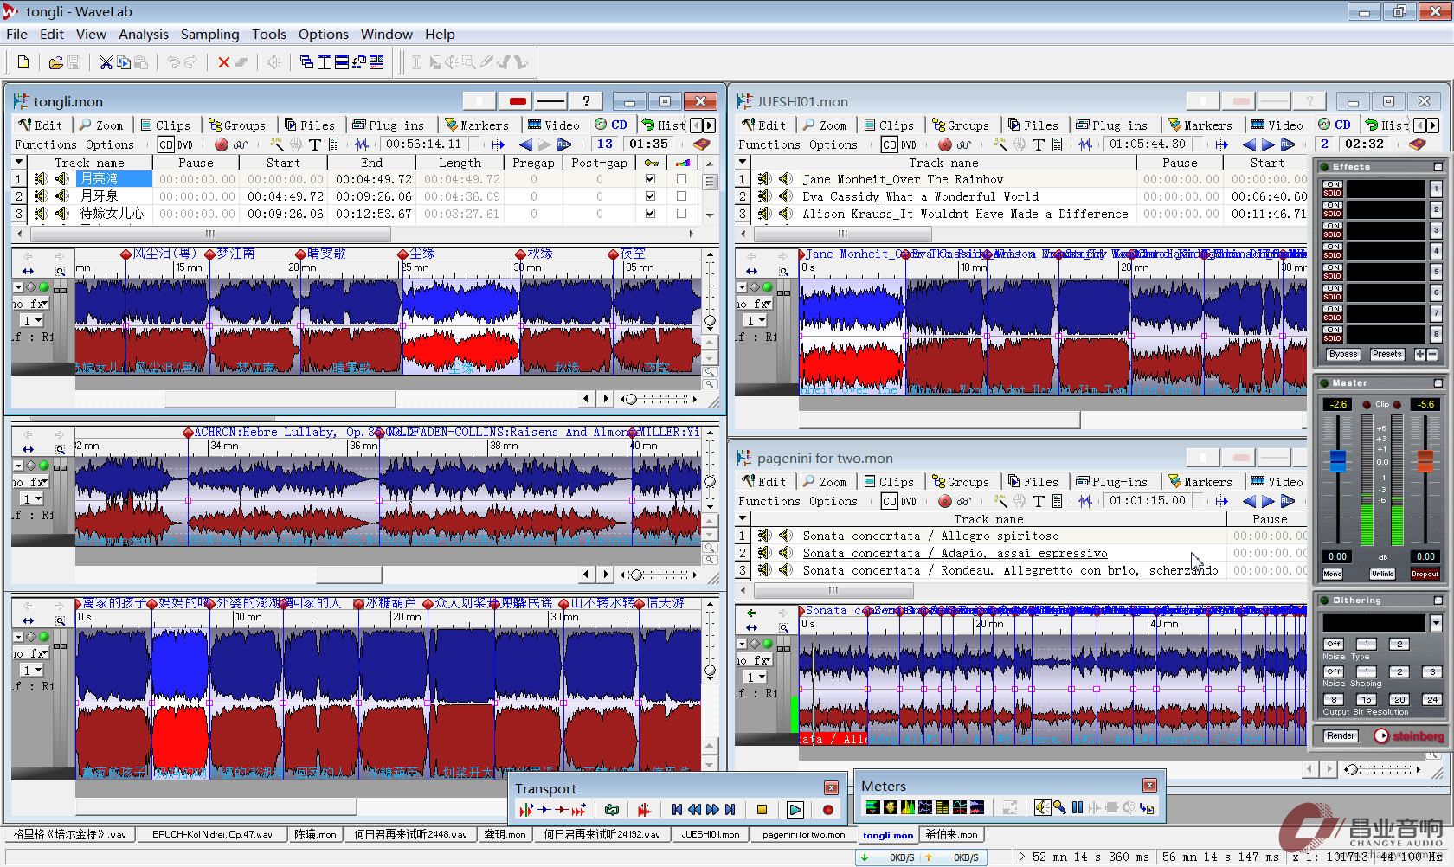1454x867 pixels.
Task: Jump to end in Transport panel
Action: coord(730,810)
